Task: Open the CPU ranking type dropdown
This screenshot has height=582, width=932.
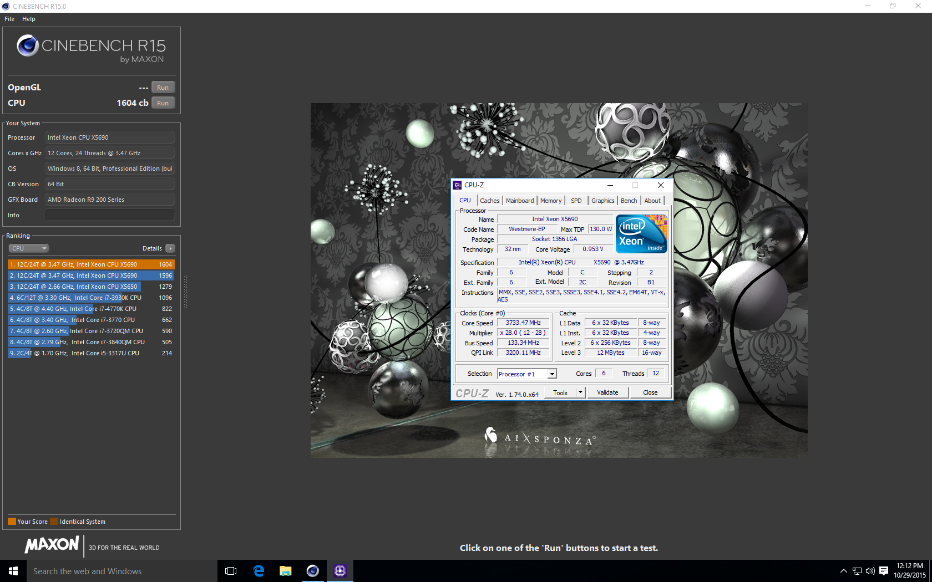Action: [x=29, y=248]
